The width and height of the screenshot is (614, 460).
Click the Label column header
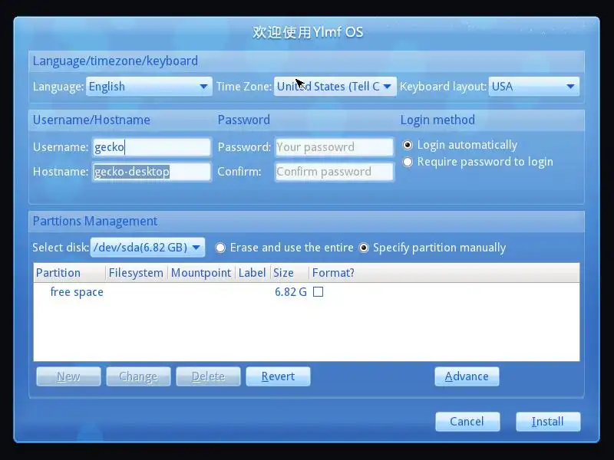click(x=253, y=273)
